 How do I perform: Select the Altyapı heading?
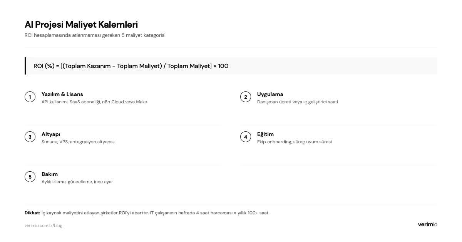pos(51,134)
